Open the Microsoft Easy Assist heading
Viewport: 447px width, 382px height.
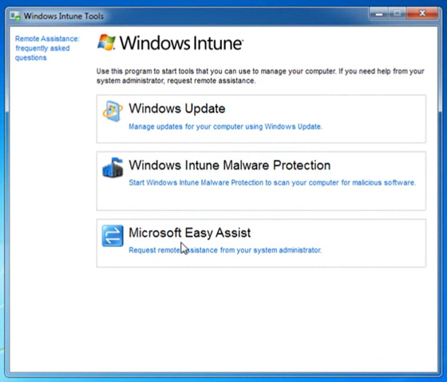click(190, 233)
